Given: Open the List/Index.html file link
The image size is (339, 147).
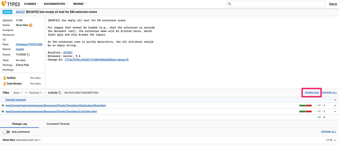Looking at the screenshot, I should [x=51, y=112].
